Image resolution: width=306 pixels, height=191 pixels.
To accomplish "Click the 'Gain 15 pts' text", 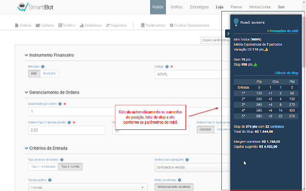I will click(x=242, y=59).
